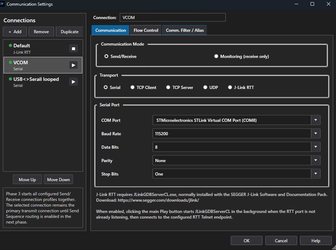Start the USB<>Serail looped connection
This screenshot has width=336, height=250.
73,82
